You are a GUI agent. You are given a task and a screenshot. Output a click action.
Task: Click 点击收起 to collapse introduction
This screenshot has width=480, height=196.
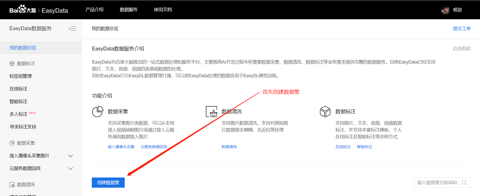462,48
